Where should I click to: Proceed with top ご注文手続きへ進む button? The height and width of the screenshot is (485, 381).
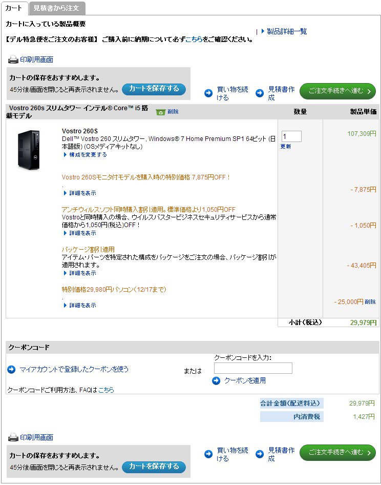click(x=337, y=91)
